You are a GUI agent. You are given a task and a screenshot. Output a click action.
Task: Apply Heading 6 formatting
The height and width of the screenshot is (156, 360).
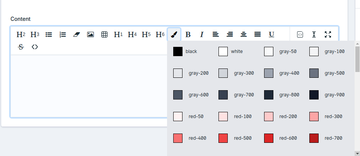pos(160,34)
